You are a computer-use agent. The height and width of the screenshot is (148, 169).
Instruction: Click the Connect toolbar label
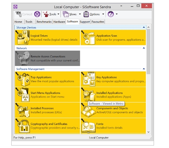pyautogui.click(x=27, y=14)
